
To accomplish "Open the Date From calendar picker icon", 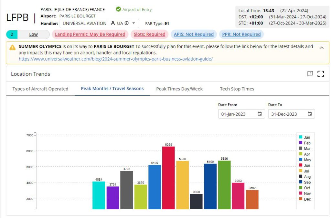I will click(x=260, y=114).
